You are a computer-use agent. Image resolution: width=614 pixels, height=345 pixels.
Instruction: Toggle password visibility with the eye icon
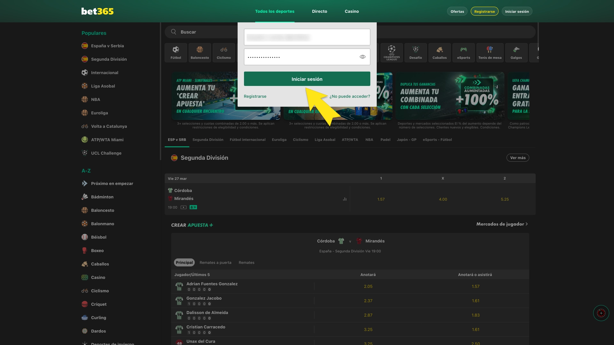pos(363,57)
